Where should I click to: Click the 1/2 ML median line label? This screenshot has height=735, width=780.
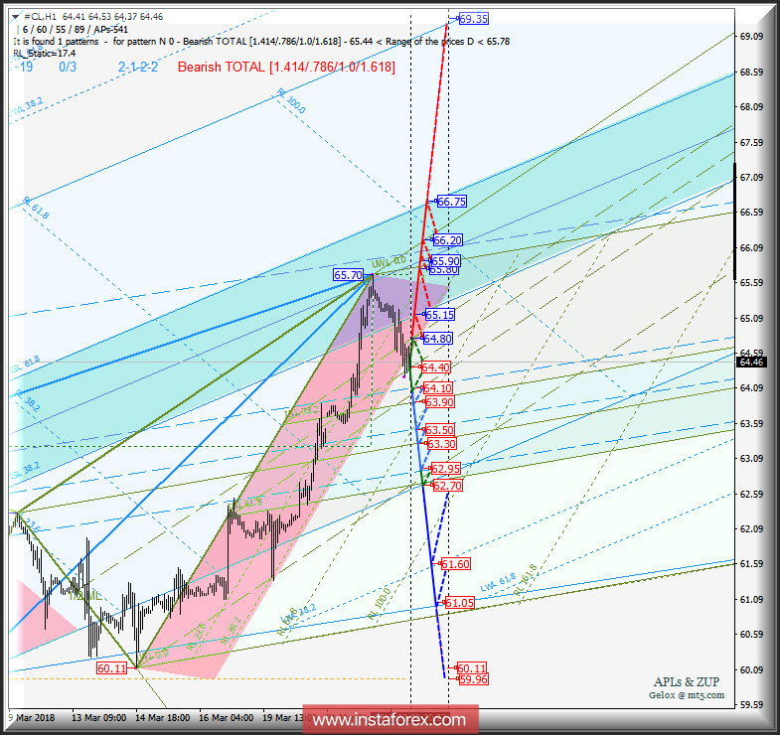point(85,596)
